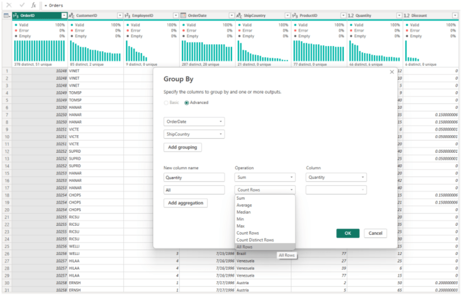Open the ShipCountry grouping dropdown

194,134
